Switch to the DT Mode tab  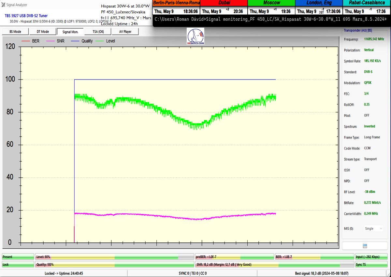click(x=42, y=32)
